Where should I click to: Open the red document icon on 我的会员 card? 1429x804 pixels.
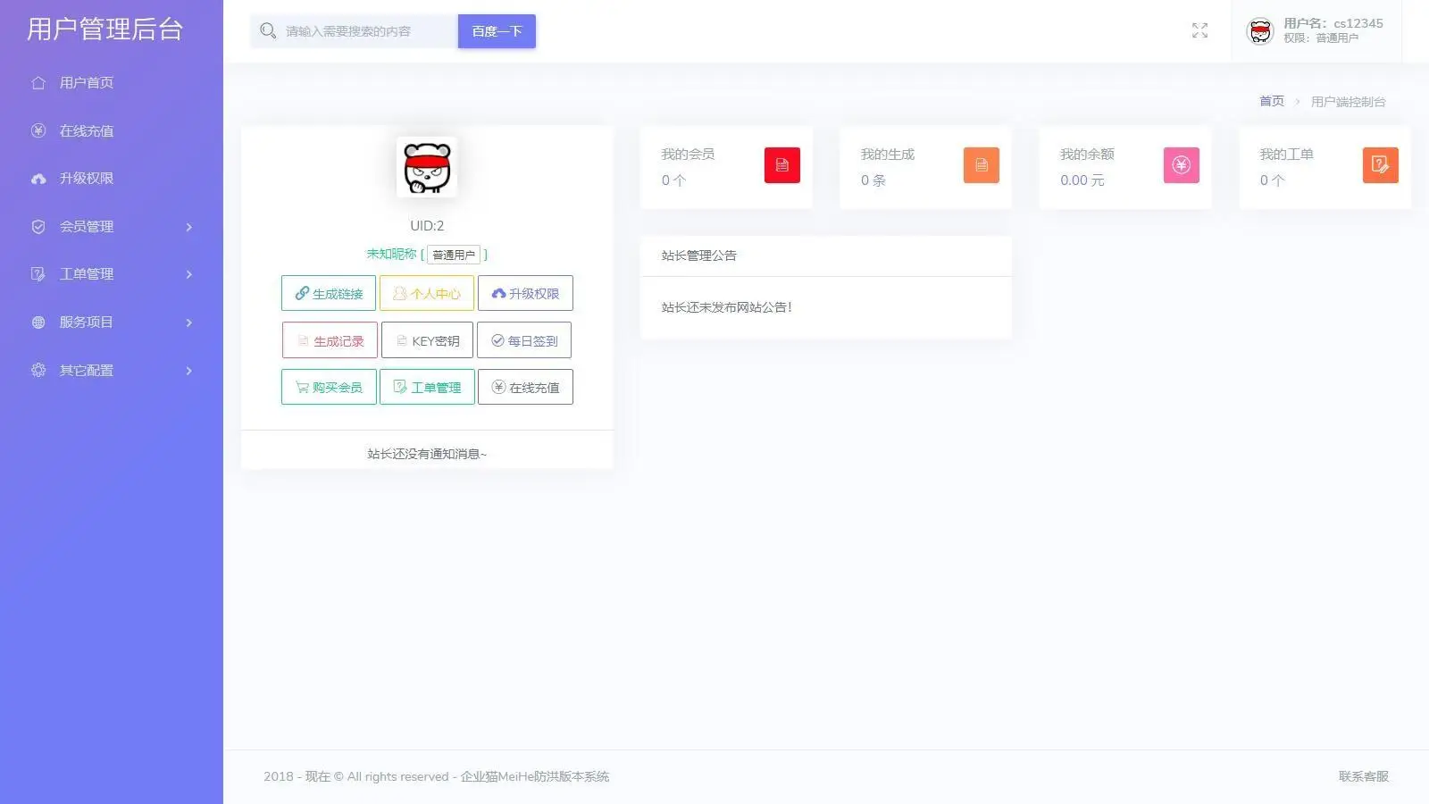pos(781,164)
